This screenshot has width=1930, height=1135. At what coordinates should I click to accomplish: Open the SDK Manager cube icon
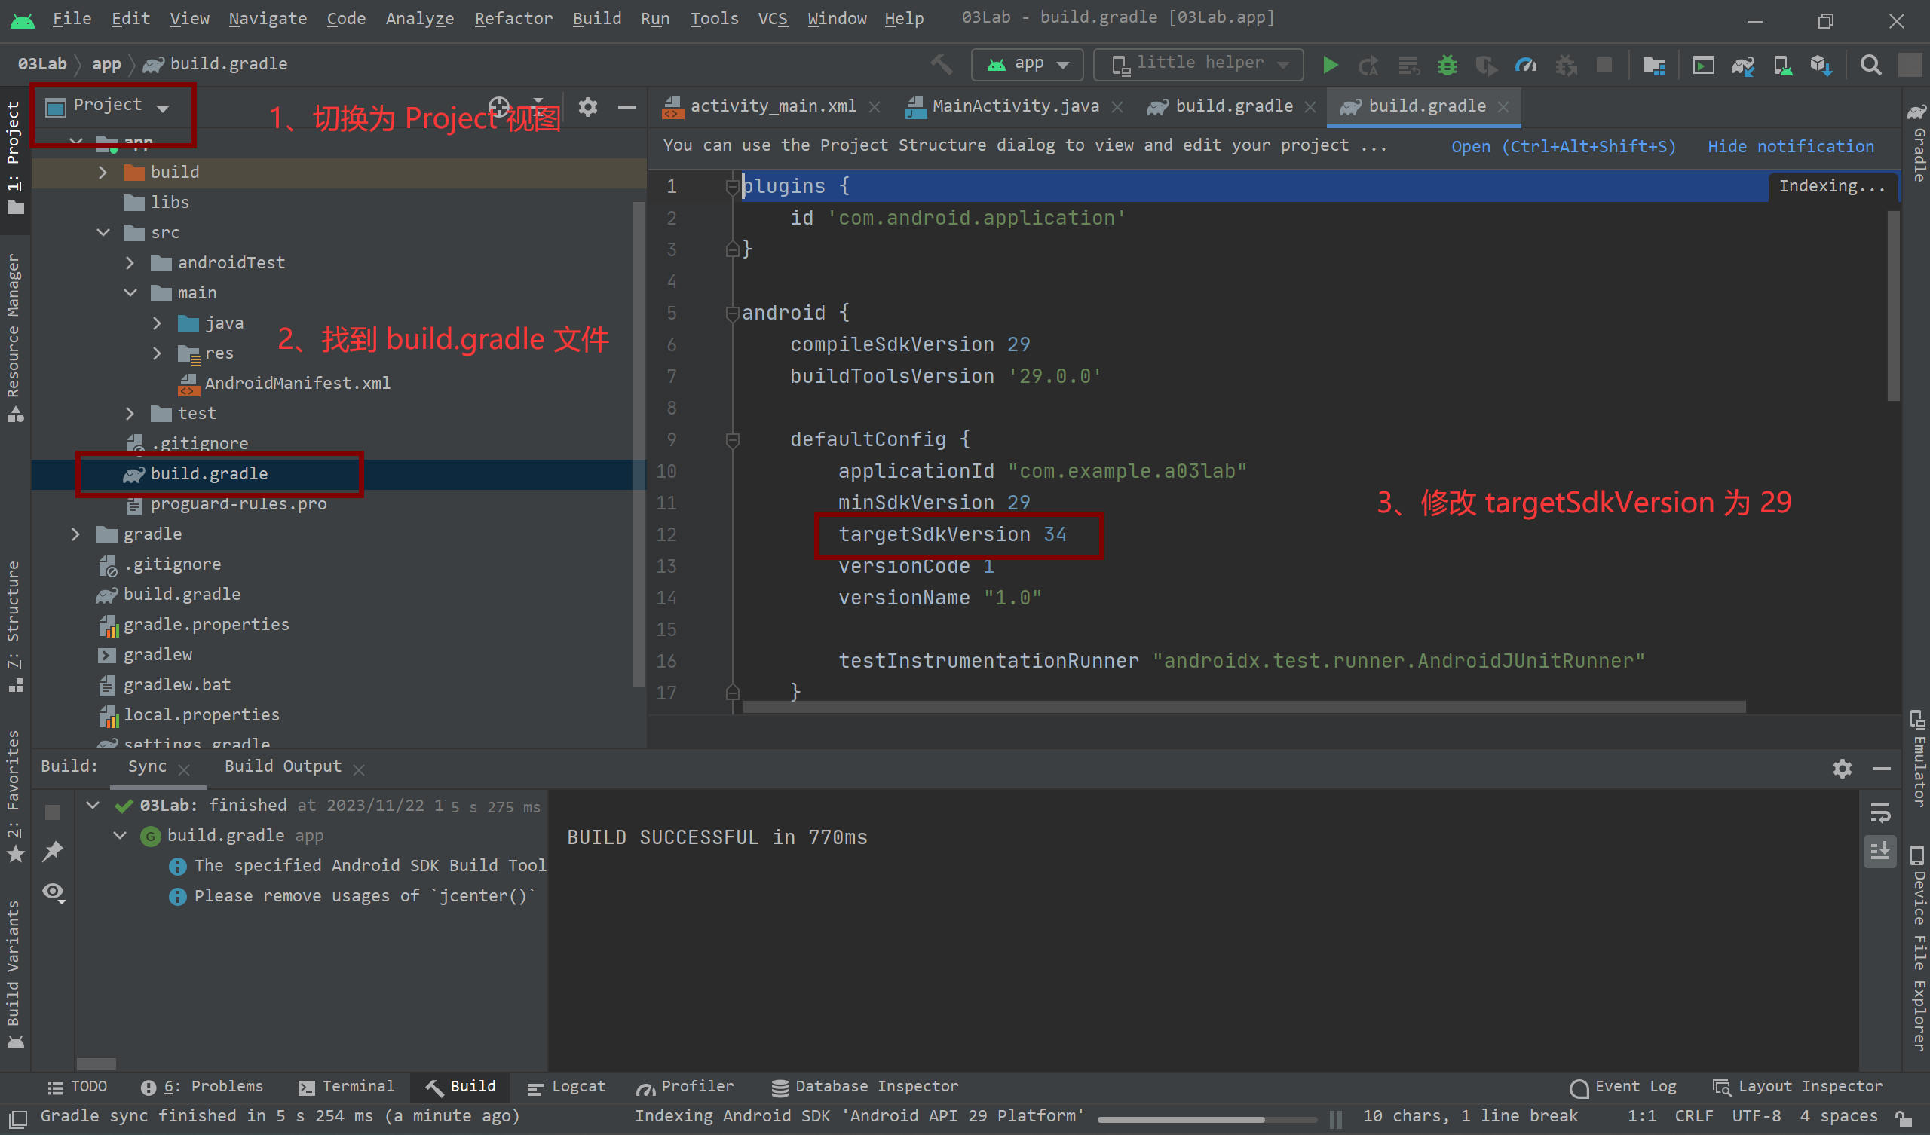point(1821,65)
